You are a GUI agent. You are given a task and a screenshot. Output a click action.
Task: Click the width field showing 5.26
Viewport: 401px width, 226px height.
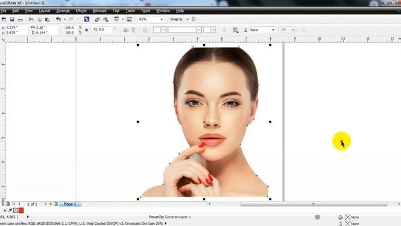click(47, 28)
